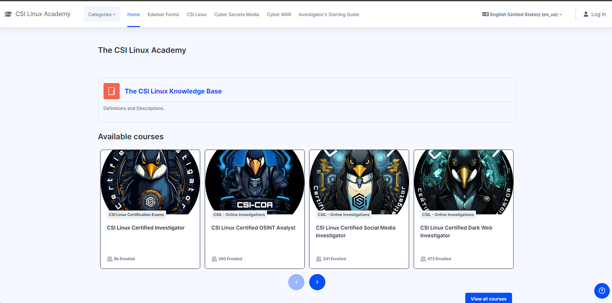Open the help question mark button
Screen dimensions: 612x303
[602, 291]
